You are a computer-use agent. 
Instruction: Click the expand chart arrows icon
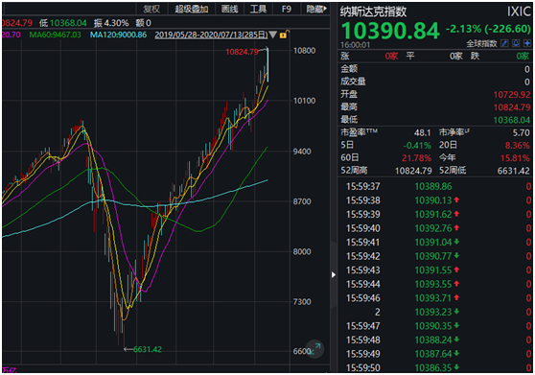tap(314, 348)
